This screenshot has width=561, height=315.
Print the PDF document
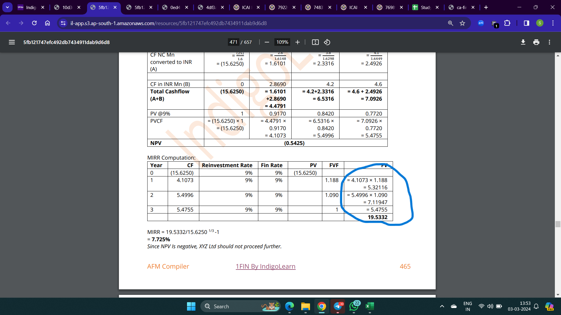(x=536, y=42)
